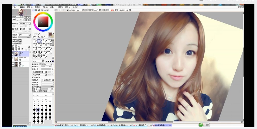Viewport: 257px width, 129px height.
Task: Create a new layer folder icon
Action: coord(19,47)
